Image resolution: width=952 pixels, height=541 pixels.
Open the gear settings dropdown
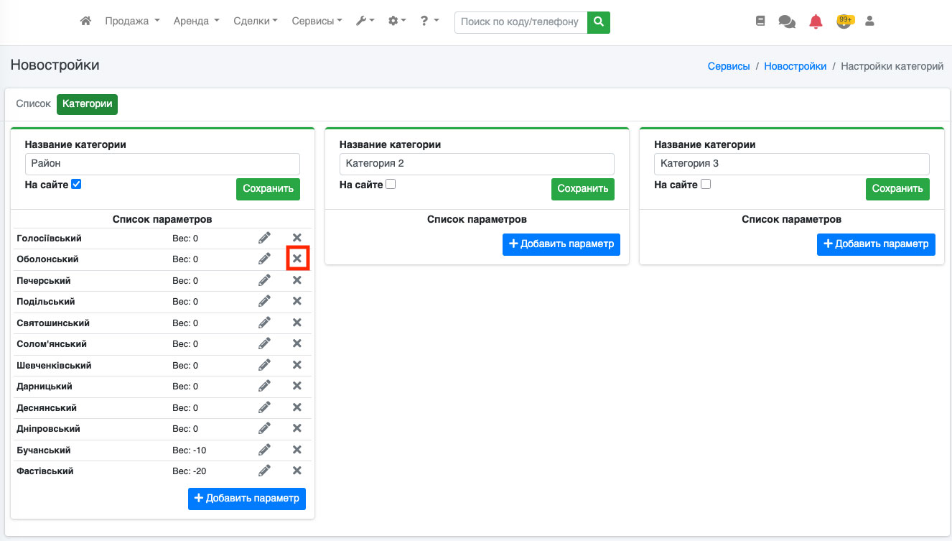pyautogui.click(x=397, y=22)
